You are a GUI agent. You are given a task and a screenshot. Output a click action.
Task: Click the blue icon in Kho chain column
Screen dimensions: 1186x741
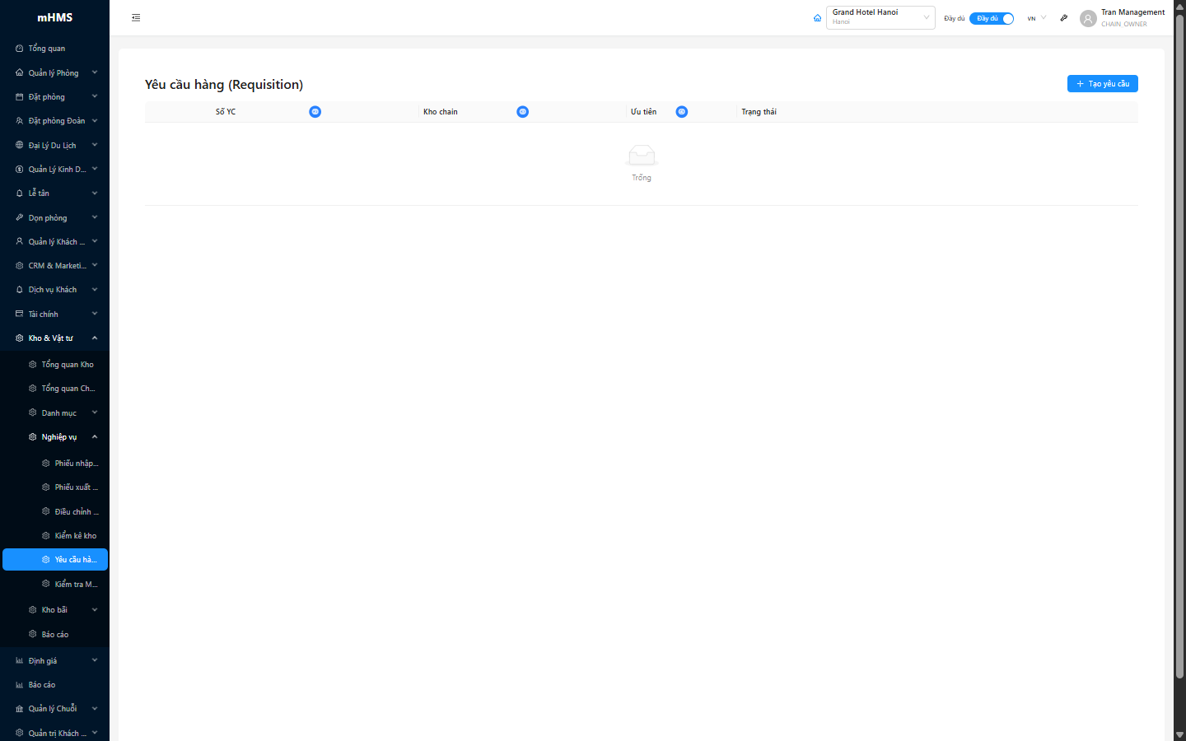(522, 112)
